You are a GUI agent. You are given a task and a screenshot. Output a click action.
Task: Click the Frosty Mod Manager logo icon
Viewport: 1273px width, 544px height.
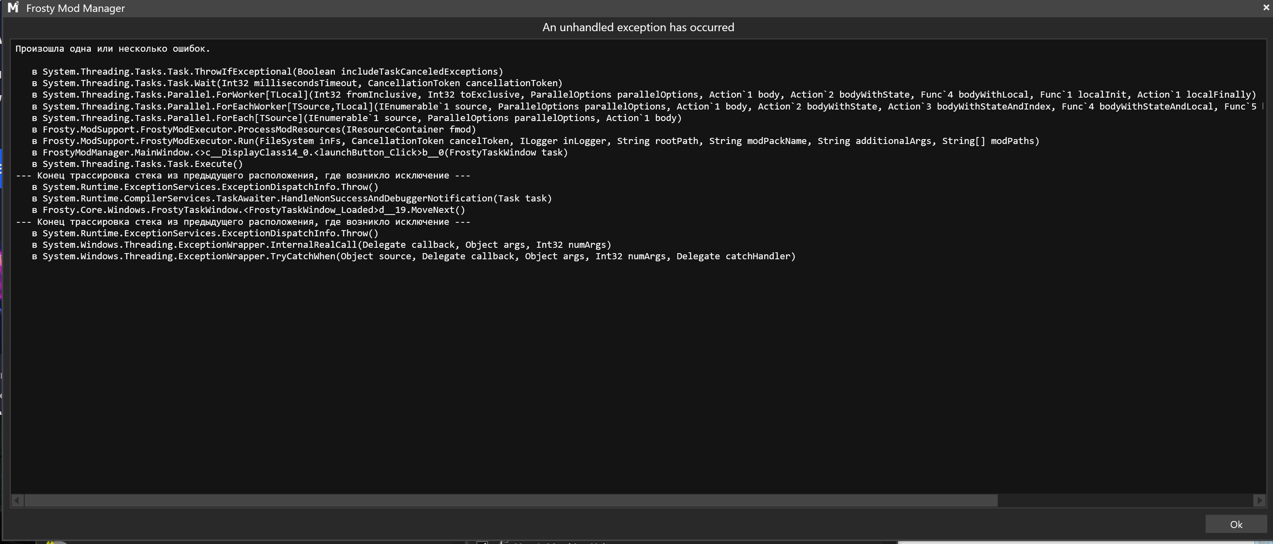13,7
